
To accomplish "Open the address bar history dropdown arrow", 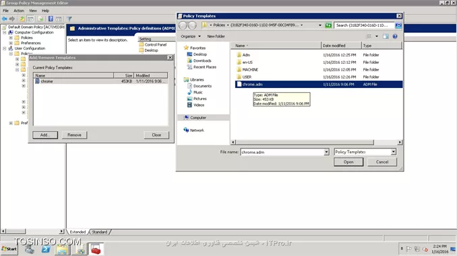I will [320, 26].
